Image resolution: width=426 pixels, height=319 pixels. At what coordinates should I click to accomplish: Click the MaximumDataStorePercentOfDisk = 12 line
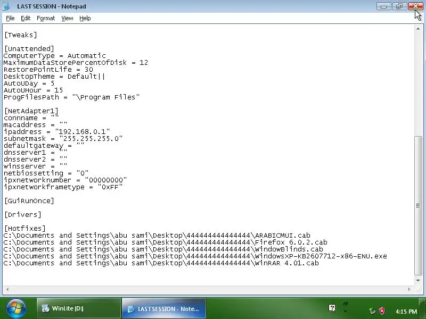76,63
